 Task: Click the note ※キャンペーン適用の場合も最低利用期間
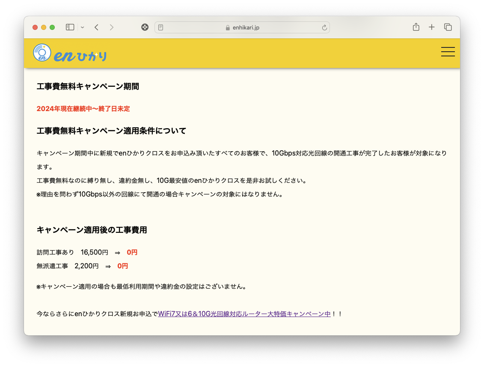tap(142, 287)
